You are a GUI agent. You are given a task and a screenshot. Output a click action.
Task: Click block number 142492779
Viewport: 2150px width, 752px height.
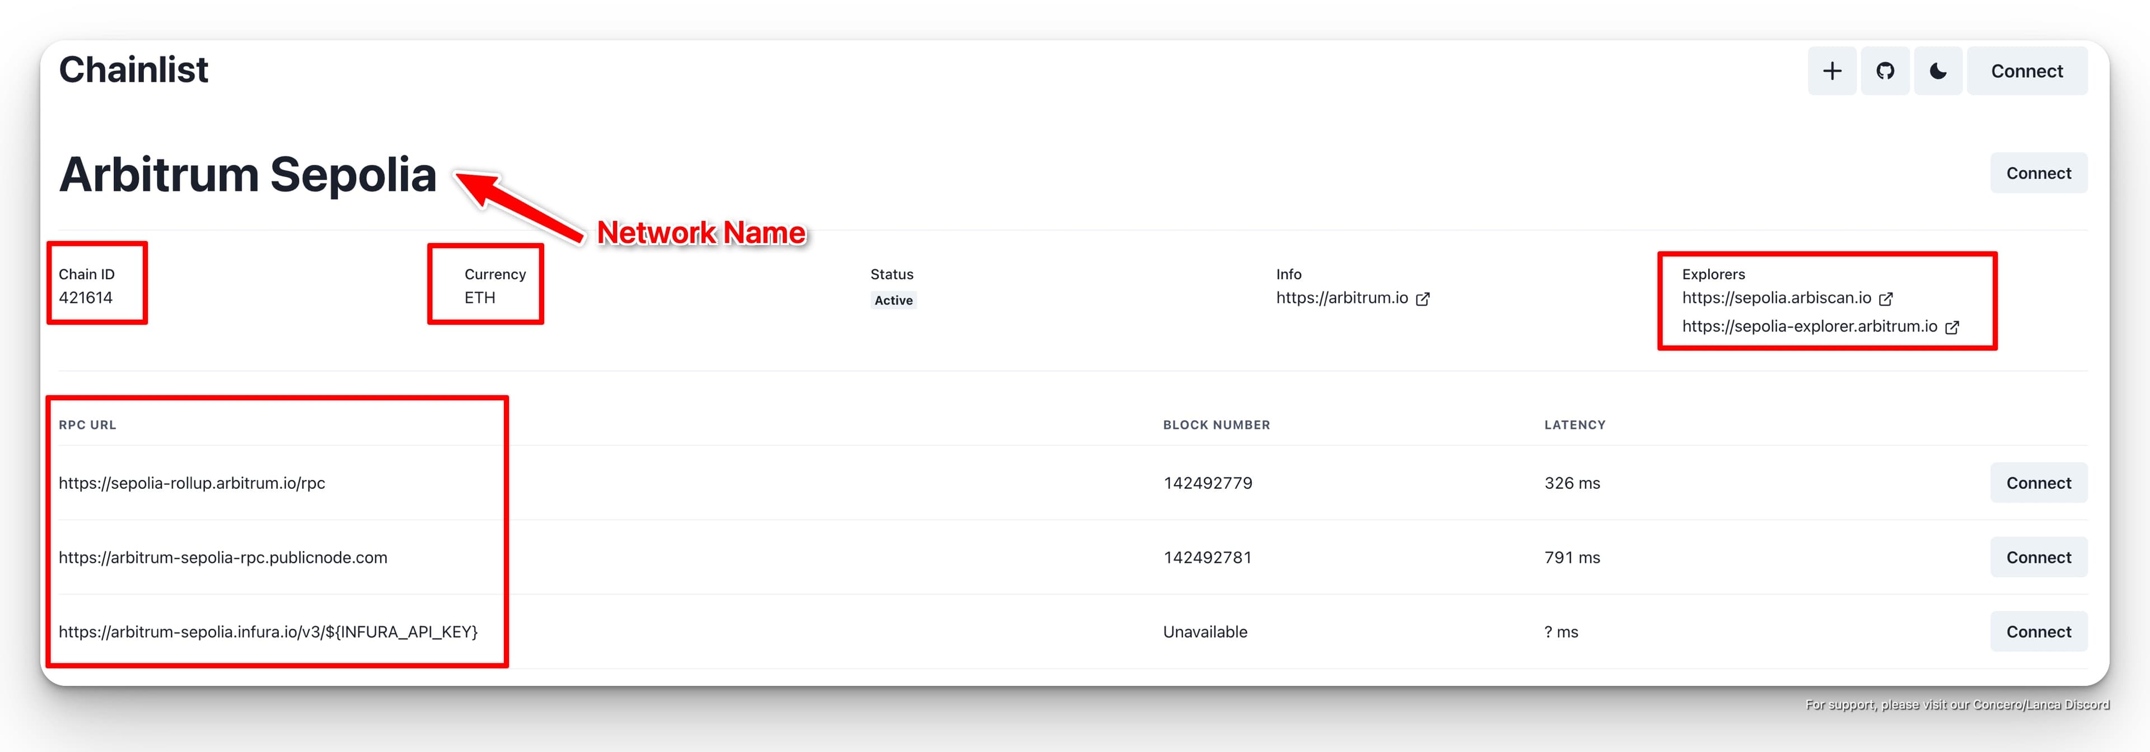point(1208,483)
